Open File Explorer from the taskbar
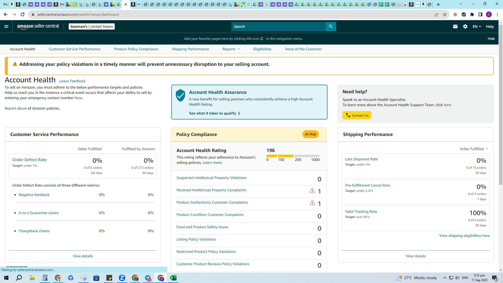 coord(32,278)
